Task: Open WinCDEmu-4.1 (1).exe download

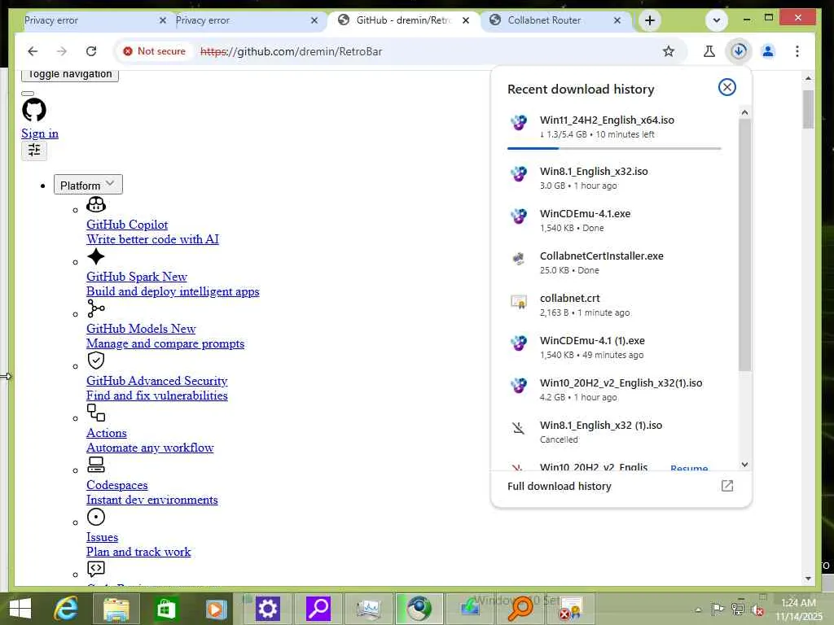Action: [614, 347]
